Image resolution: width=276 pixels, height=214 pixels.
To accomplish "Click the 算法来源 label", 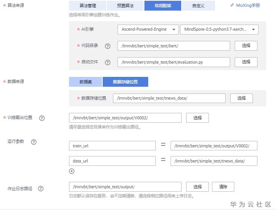I will pos(16,5).
